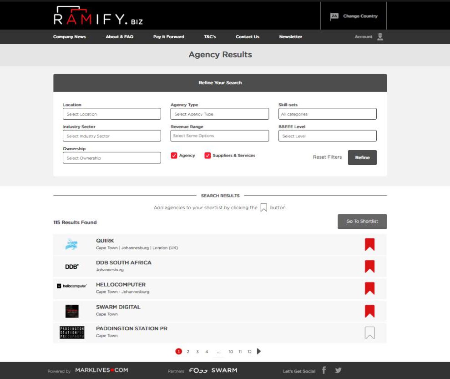Open About & FAQ menu item
The width and height of the screenshot is (450, 379).
click(119, 37)
